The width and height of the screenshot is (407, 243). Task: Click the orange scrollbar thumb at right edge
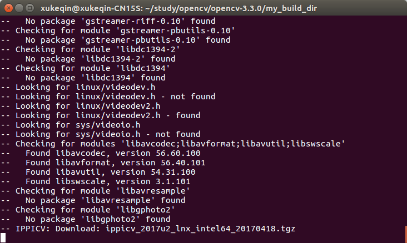pyautogui.click(x=406, y=234)
